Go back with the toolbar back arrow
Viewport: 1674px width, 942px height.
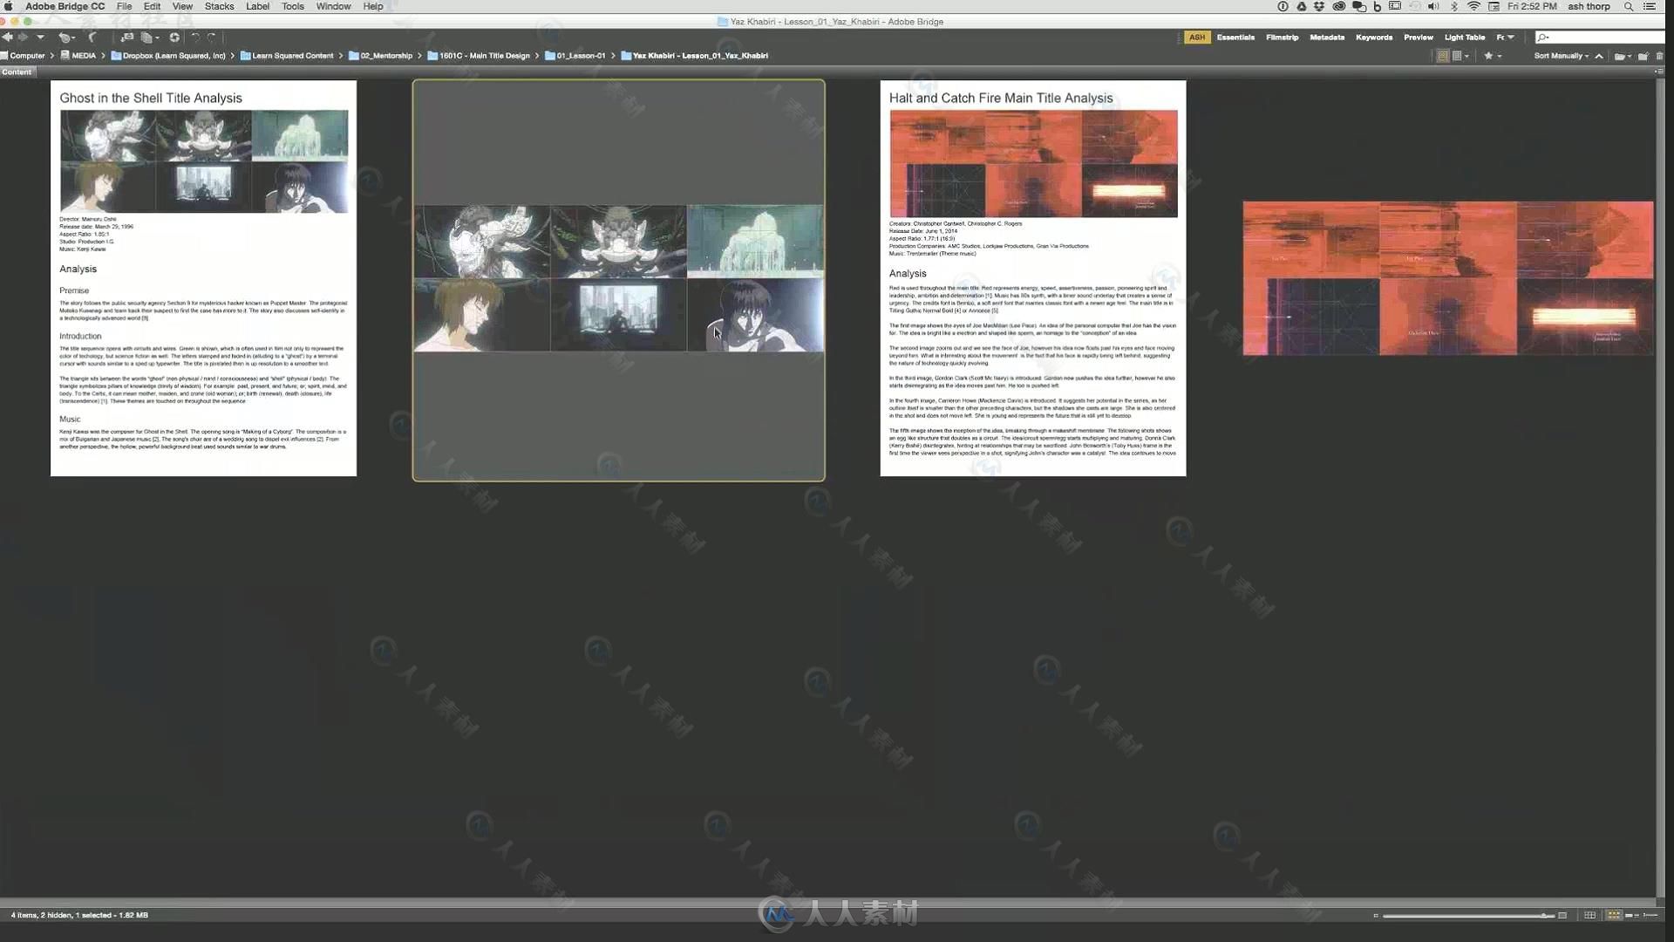[x=7, y=38]
